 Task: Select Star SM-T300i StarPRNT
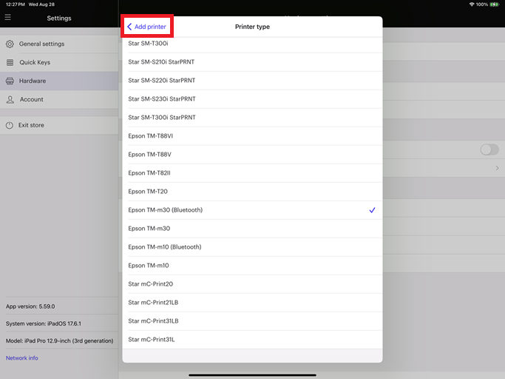click(253, 118)
